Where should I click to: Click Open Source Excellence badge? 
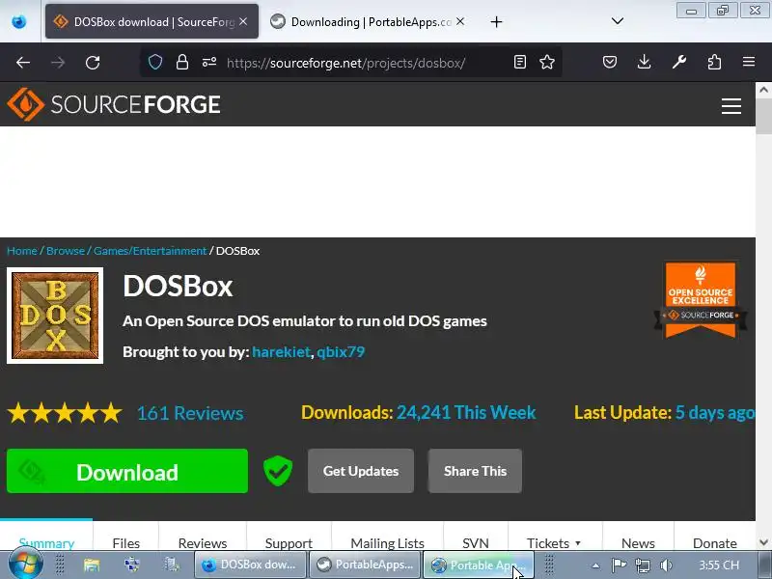[x=701, y=299]
